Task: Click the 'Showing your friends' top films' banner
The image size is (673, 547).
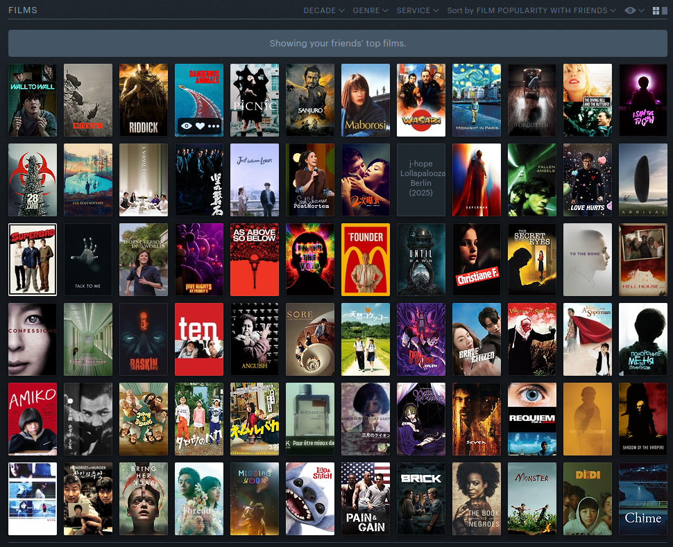Action: tap(338, 44)
